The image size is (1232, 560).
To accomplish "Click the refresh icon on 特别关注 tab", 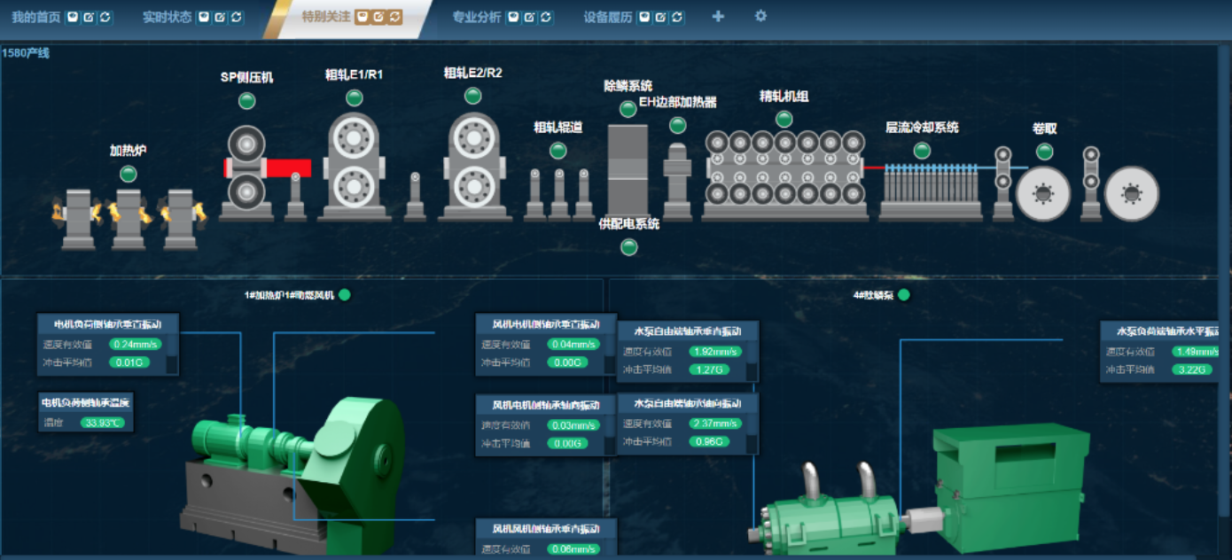I will 394,17.
